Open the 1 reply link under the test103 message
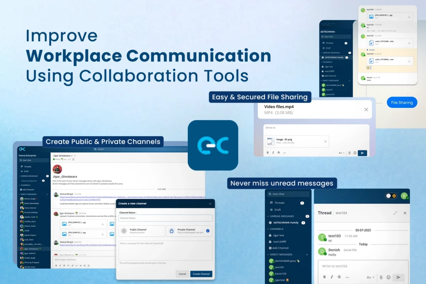Screen dimensions: 426x284 click(371, 31)
